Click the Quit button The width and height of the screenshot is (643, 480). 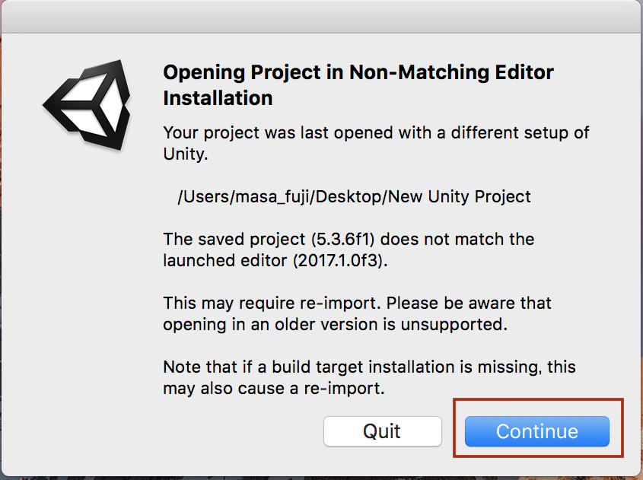[x=382, y=431]
